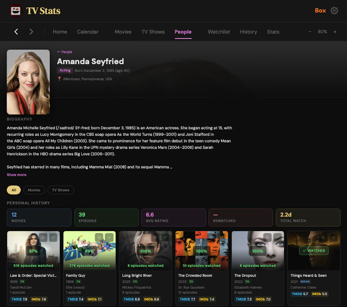
Task: Click the 2.2d Total Watch stat card
Action: pyautogui.click(x=308, y=218)
